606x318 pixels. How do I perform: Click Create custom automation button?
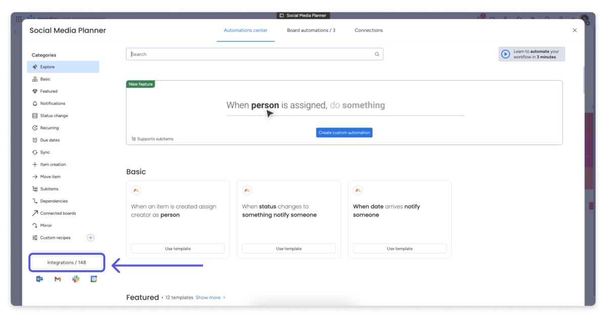[344, 133]
